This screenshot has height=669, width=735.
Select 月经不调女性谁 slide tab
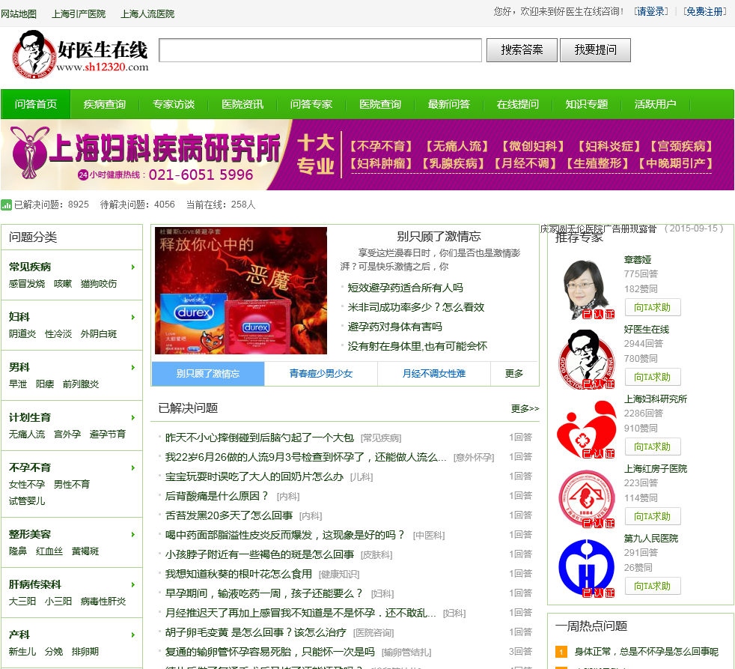[x=434, y=373]
